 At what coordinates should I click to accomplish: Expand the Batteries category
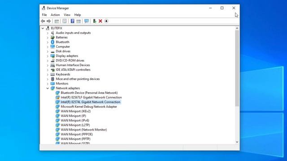point(48,38)
